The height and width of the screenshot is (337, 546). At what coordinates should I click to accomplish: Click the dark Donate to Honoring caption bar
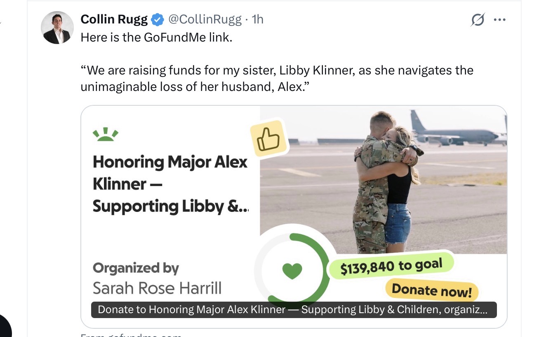click(294, 310)
